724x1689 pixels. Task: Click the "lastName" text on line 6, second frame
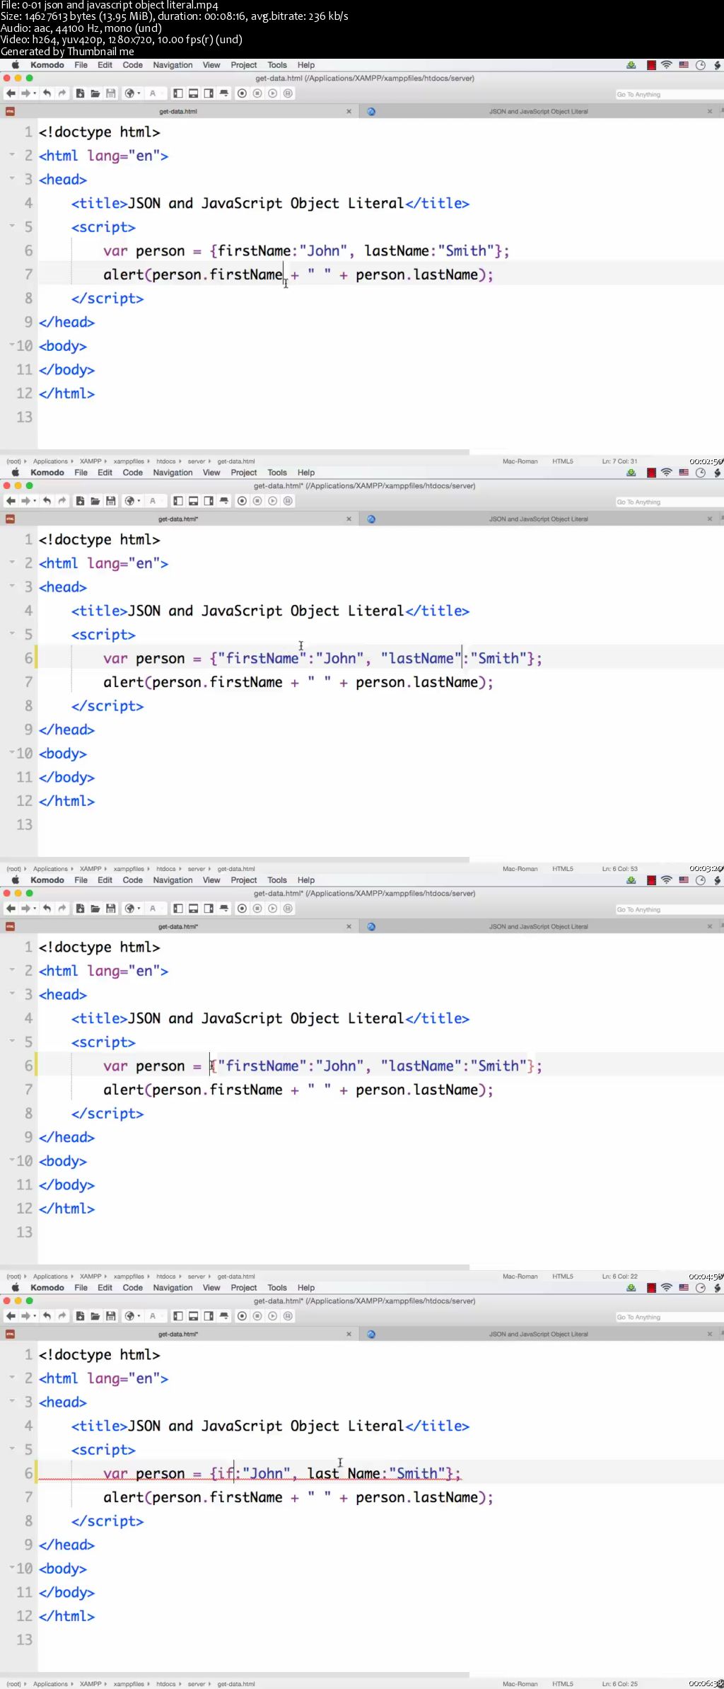point(421,658)
